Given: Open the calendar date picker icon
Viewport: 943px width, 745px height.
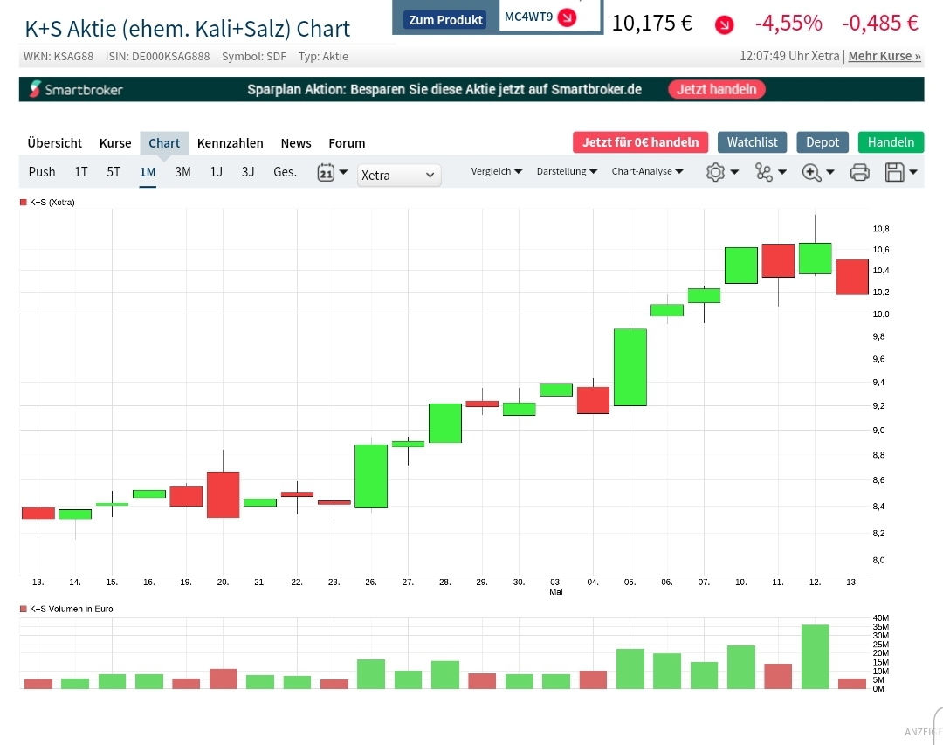Looking at the screenshot, I should pyautogui.click(x=326, y=173).
